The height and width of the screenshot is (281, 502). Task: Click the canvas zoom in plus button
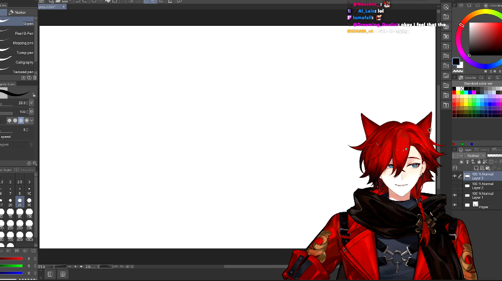pos(76,266)
